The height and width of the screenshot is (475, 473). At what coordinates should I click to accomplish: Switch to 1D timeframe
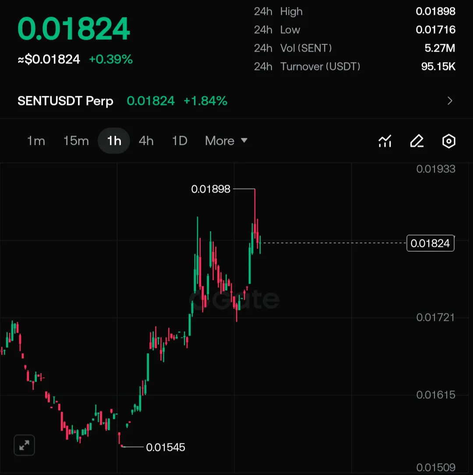tap(180, 141)
